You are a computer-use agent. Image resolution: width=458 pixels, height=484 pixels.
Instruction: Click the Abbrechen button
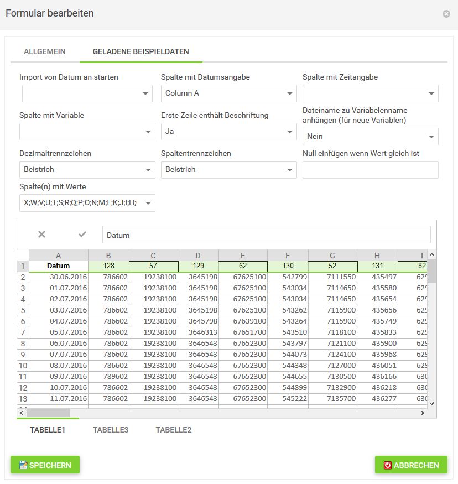pos(411,465)
